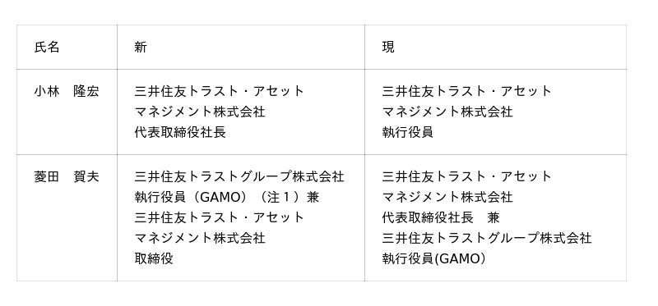Click the 氏名 column header cell

click(x=67, y=47)
